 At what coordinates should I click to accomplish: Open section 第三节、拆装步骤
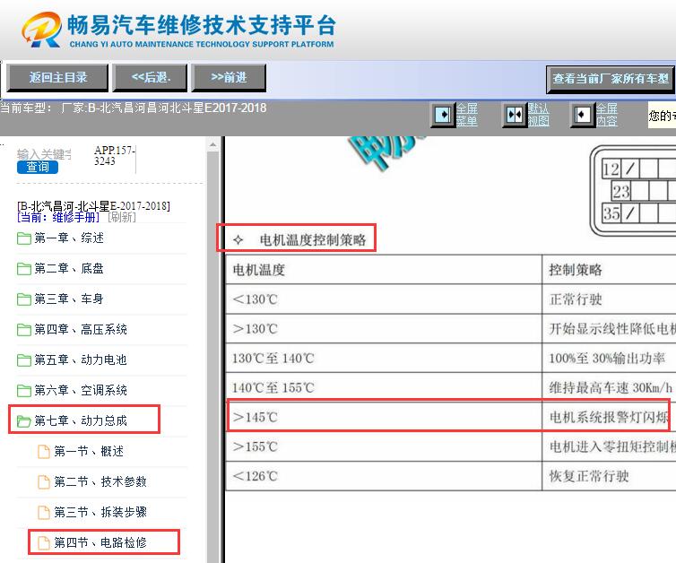pos(100,512)
